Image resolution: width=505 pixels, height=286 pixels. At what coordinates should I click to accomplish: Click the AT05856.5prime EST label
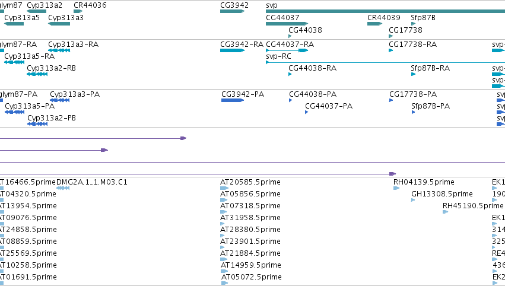click(250, 193)
